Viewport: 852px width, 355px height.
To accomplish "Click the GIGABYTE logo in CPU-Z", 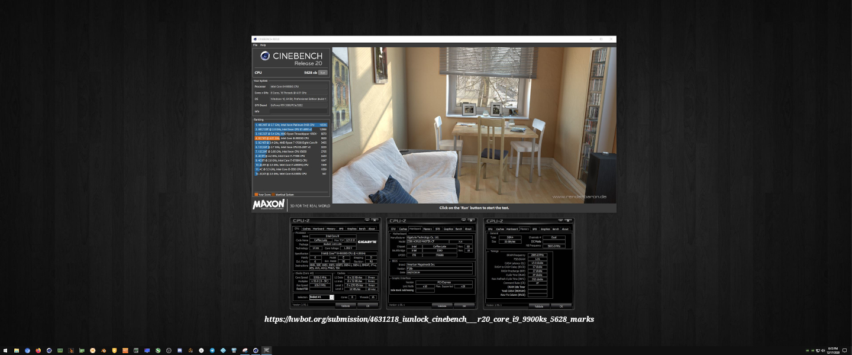I will pos(367,242).
